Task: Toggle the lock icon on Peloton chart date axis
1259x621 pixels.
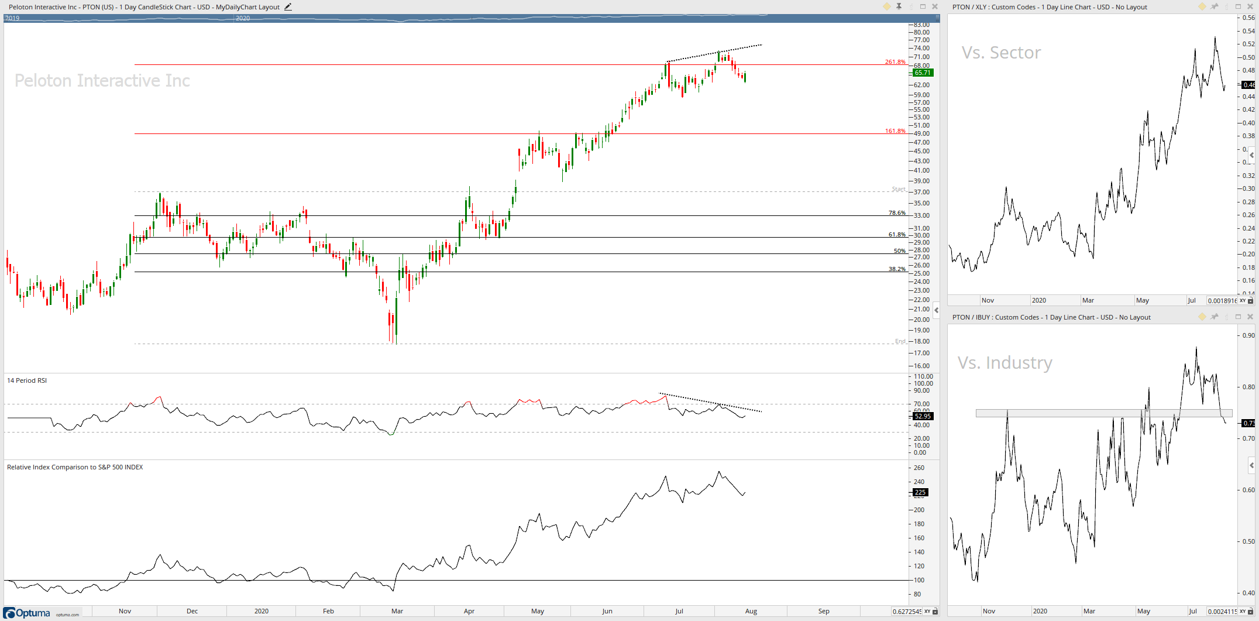Action: click(935, 612)
